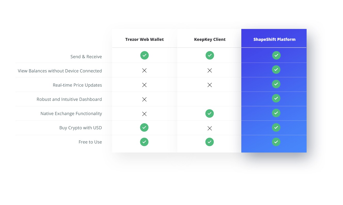This screenshot has width=343, height=205.
Task: Click KeepKey's X for Real-time Price Updates
Action: pos(210,85)
